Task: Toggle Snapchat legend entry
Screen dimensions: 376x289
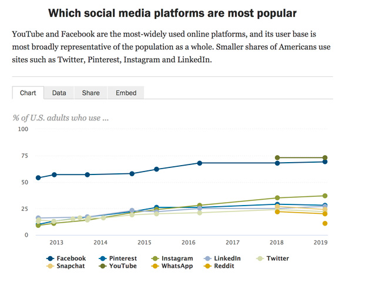Action: [x=67, y=266]
